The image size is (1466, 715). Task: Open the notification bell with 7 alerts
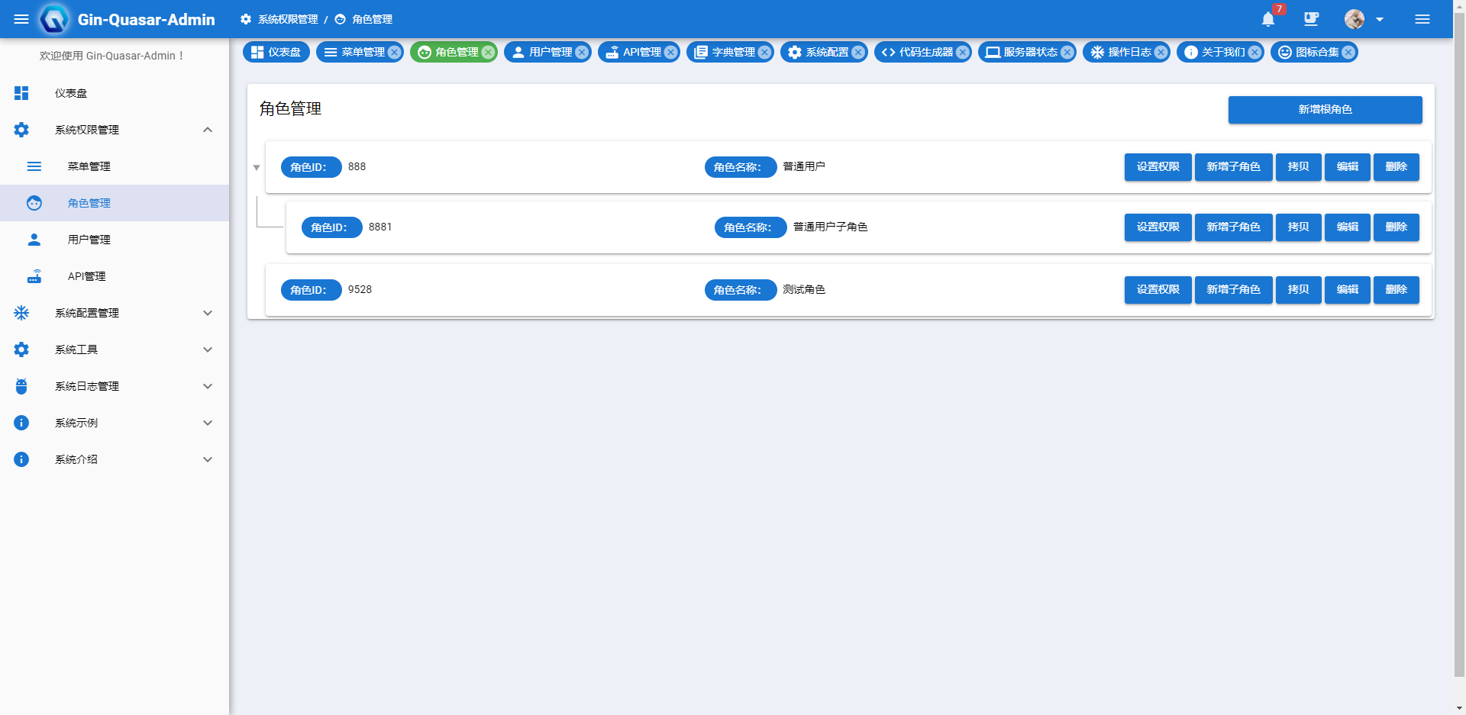pos(1268,19)
